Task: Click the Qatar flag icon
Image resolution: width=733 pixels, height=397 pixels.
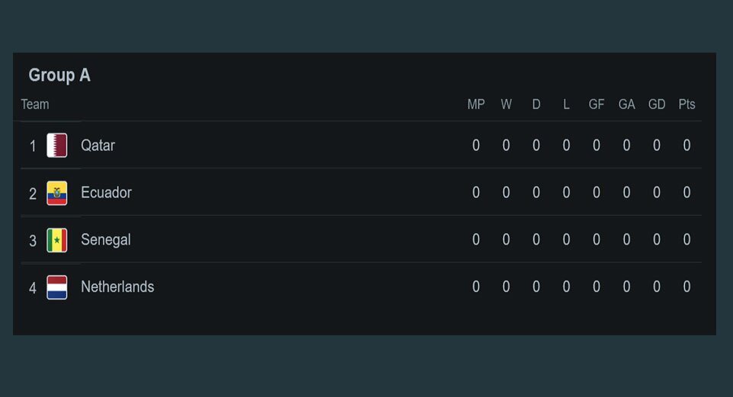Action: 57,146
